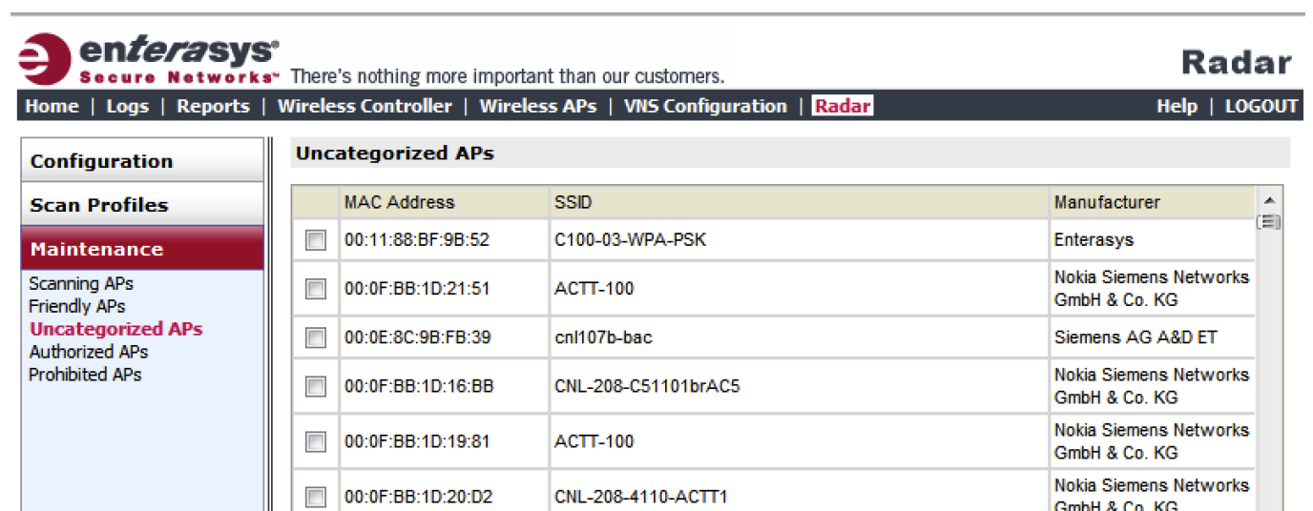This screenshot has height=511, width=1313.
Task: Open the Friendly APs list
Action: (x=77, y=306)
